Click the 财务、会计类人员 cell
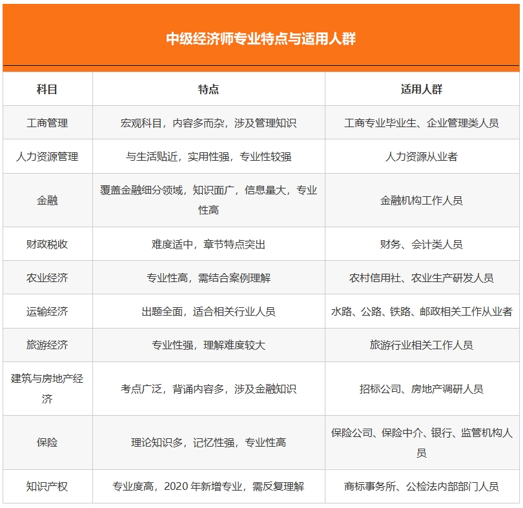 (x=422, y=245)
